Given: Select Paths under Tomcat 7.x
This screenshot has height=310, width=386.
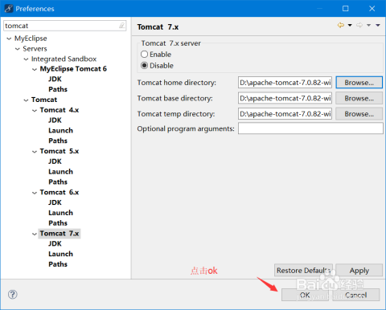Looking at the screenshot, I should [58, 264].
